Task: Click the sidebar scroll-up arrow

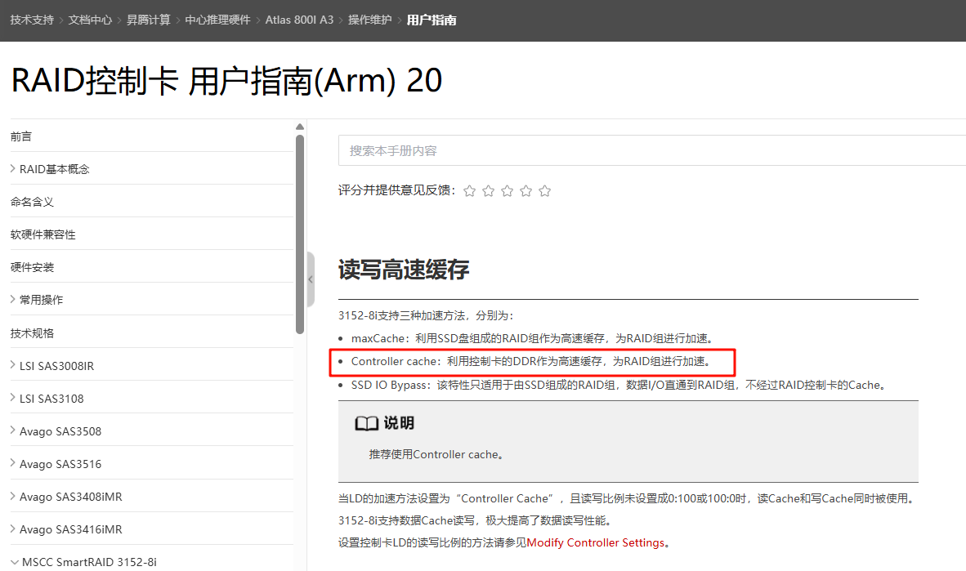Action: pyautogui.click(x=300, y=127)
